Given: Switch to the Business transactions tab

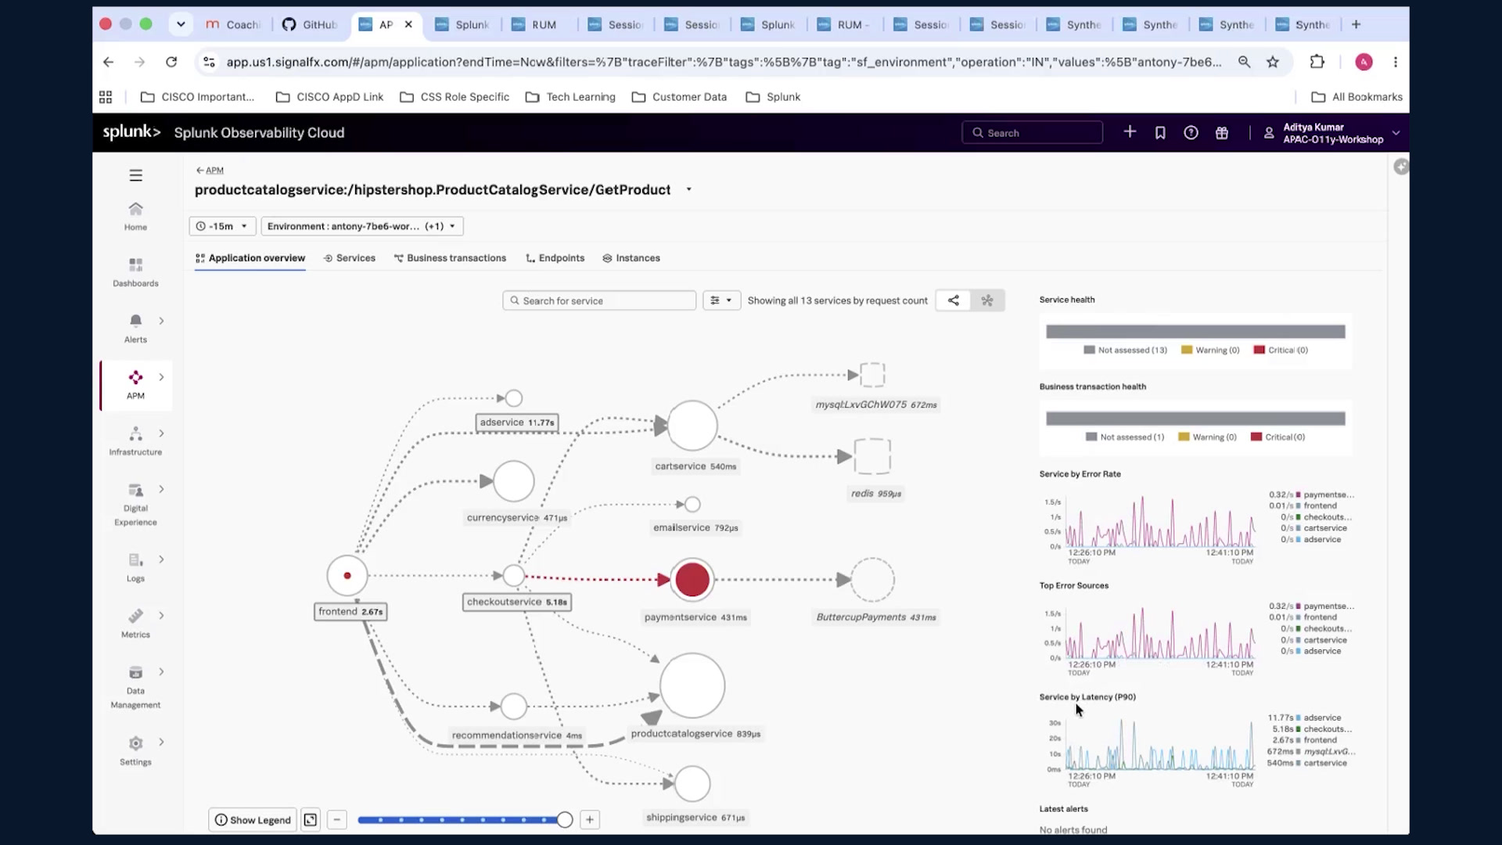Looking at the screenshot, I should coord(450,258).
